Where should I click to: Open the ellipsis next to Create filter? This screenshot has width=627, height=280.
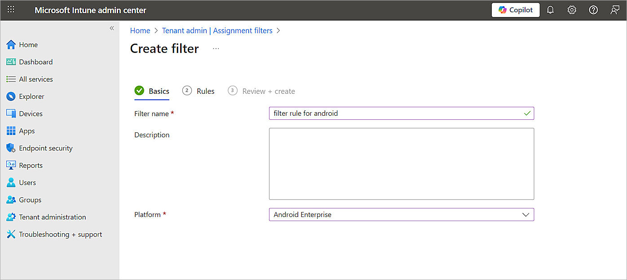pyautogui.click(x=216, y=48)
